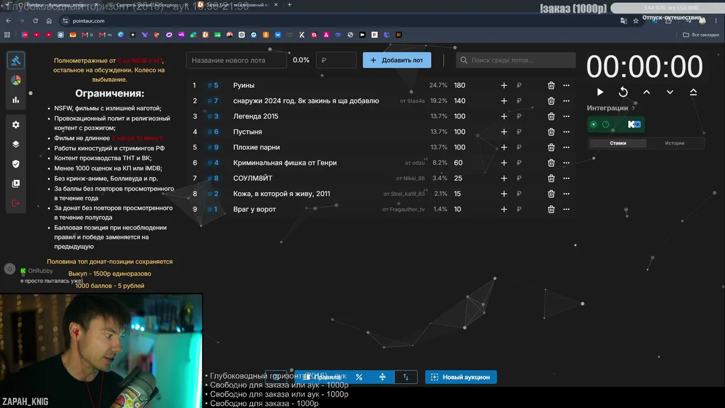725x408 pixels.
Task: Click the red logout icon in sidebar
Action: point(16,203)
